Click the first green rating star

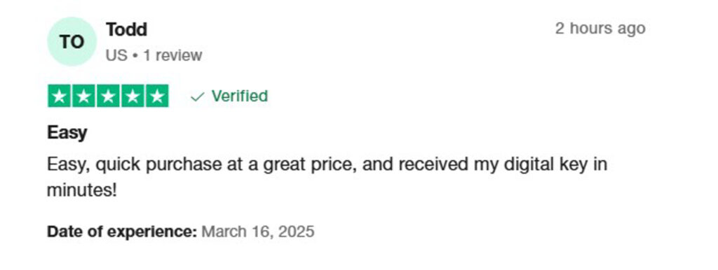point(59,96)
